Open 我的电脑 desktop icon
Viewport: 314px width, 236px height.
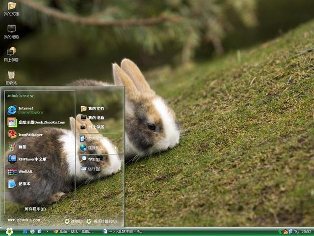11,31
